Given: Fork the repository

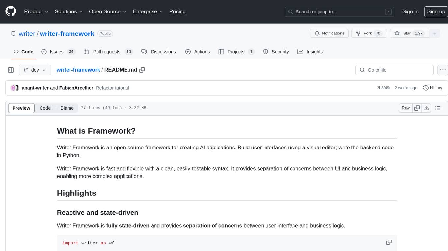Looking at the screenshot, I should [369, 34].
